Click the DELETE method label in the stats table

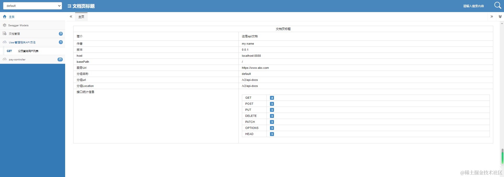(251, 116)
